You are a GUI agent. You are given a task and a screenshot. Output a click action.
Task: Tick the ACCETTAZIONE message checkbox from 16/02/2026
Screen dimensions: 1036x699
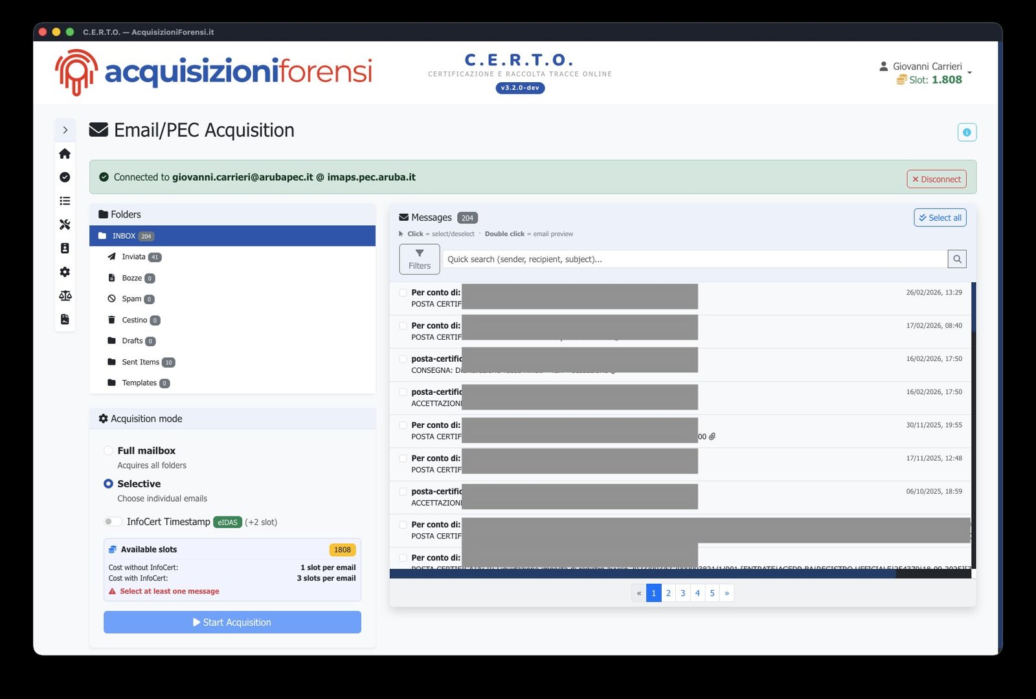pyautogui.click(x=403, y=392)
